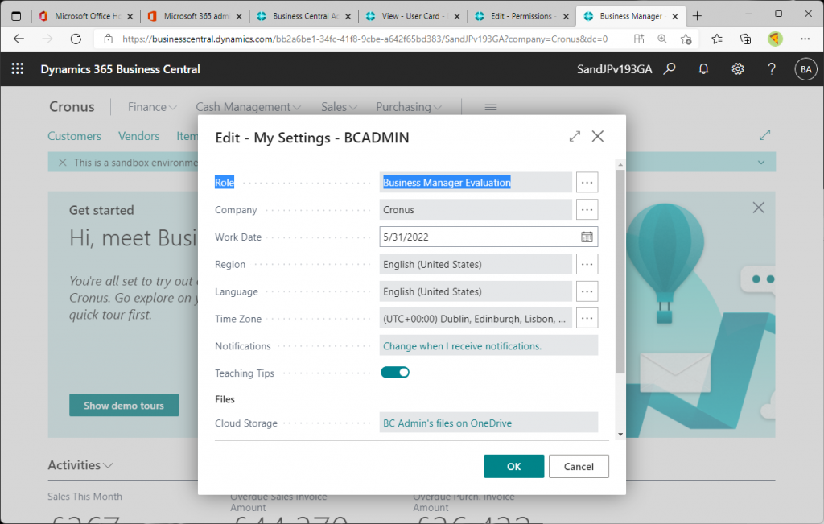This screenshot has height=524, width=824.
Task: Go back in the browser
Action: click(x=19, y=39)
